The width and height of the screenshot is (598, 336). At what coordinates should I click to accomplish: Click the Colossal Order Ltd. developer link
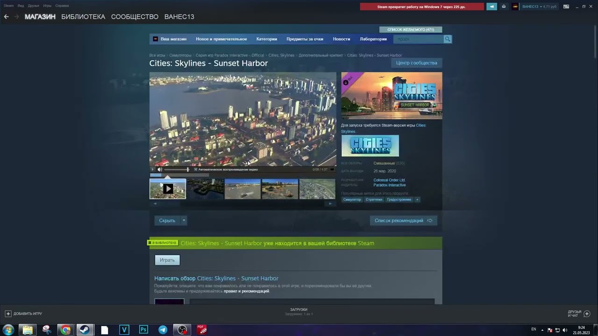[390, 180]
